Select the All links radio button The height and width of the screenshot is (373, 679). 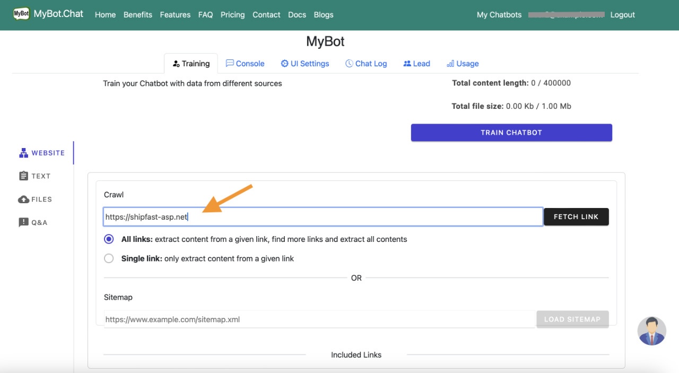[x=109, y=239]
